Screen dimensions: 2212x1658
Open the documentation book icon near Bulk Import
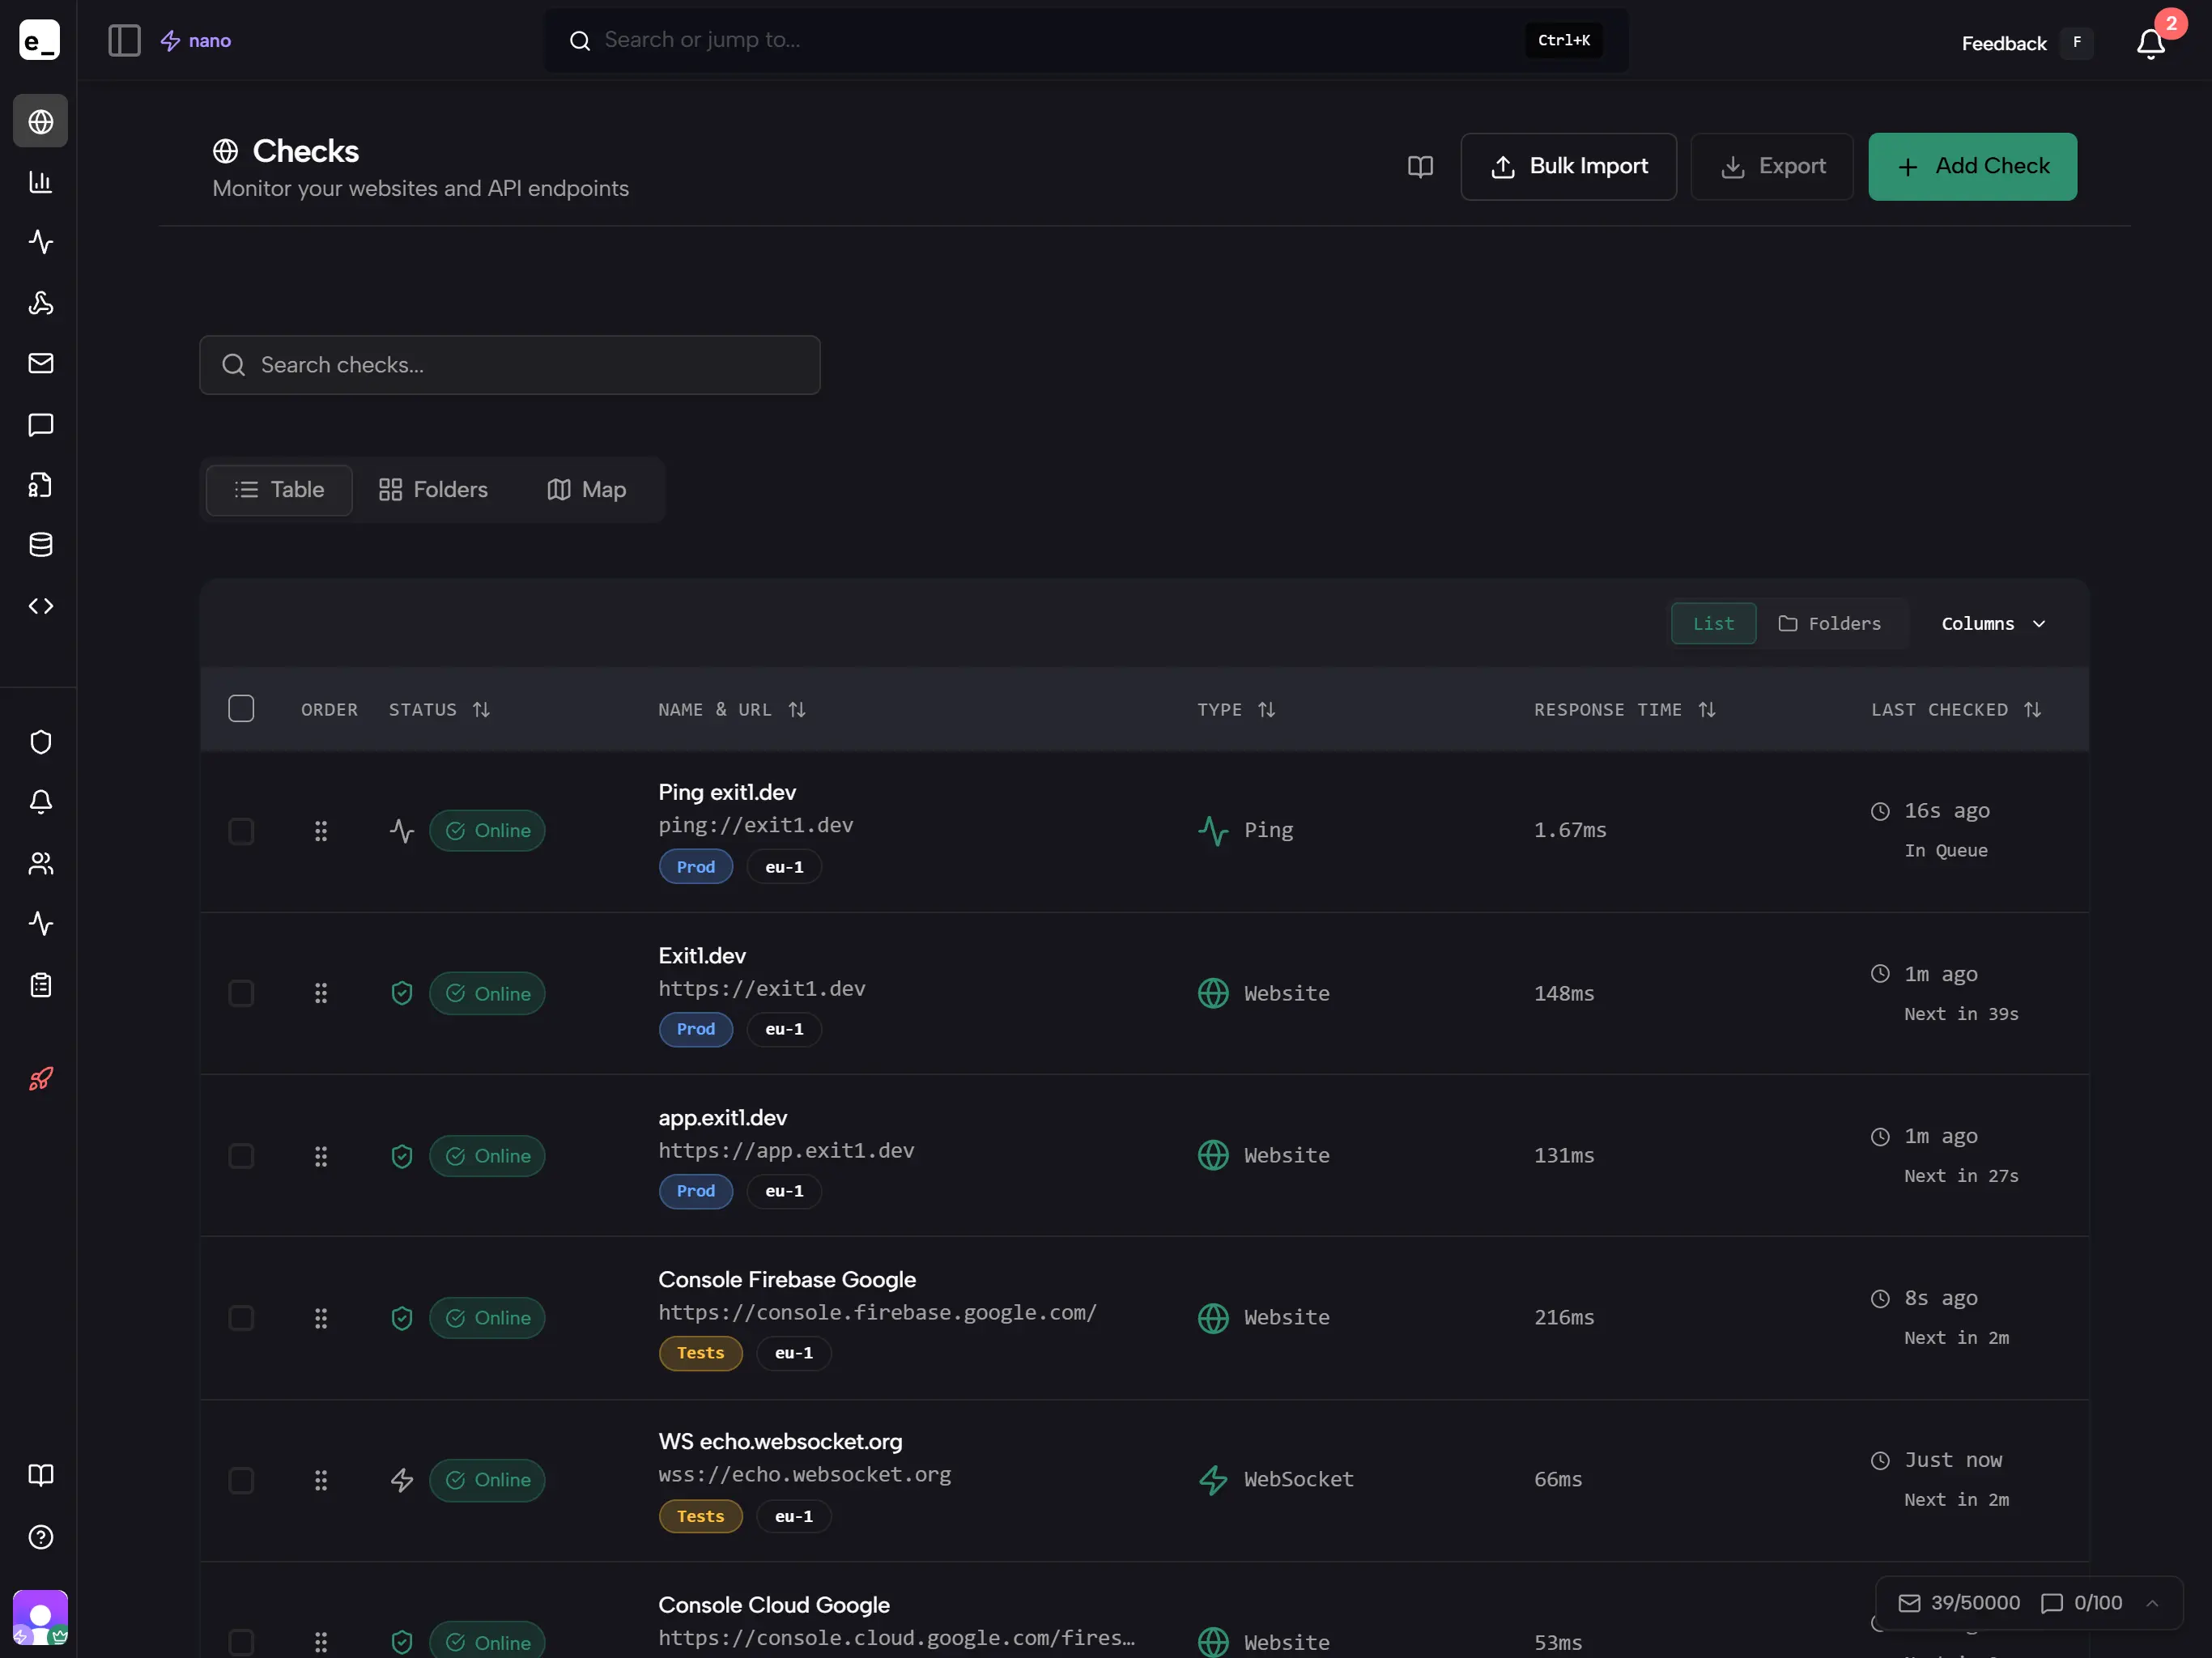1420,166
